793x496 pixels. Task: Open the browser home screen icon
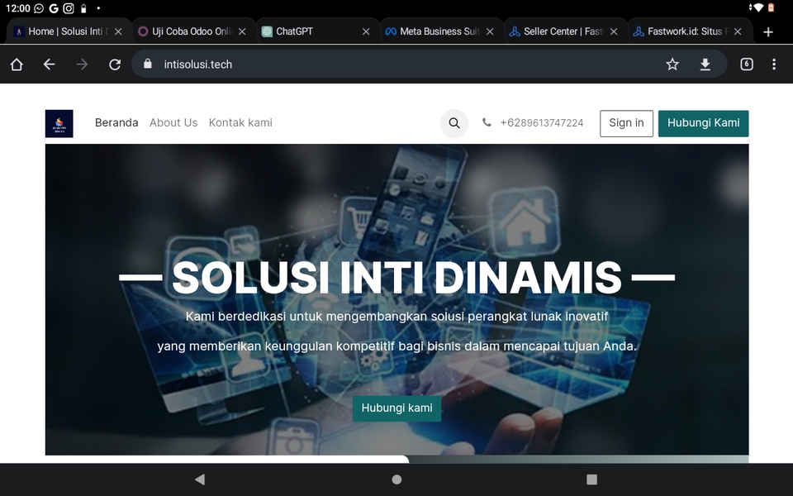tap(16, 64)
